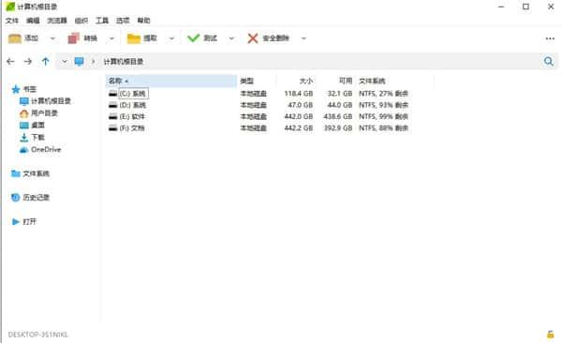Click the NTFS, 93% 剩余 cell
The height and width of the screenshot is (343, 562).
383,105
